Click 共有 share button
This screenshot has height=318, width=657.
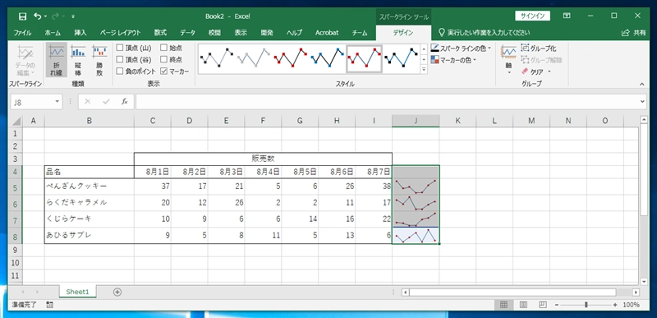click(634, 33)
